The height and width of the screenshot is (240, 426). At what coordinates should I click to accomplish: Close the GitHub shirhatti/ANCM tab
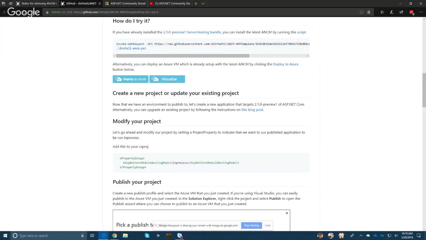pyautogui.click(x=100, y=3)
